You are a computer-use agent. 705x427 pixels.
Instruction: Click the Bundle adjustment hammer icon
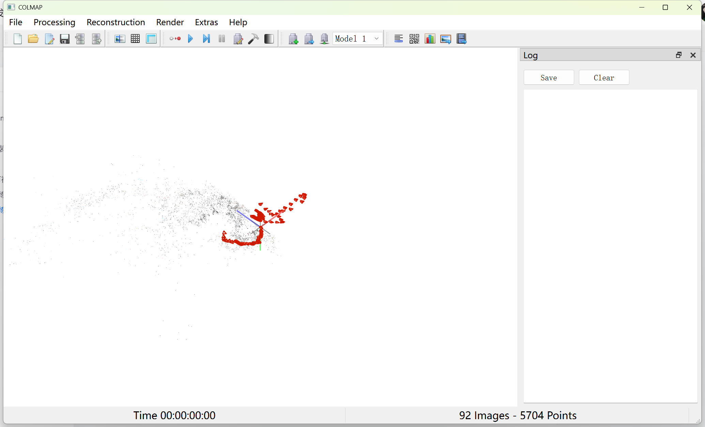253,39
